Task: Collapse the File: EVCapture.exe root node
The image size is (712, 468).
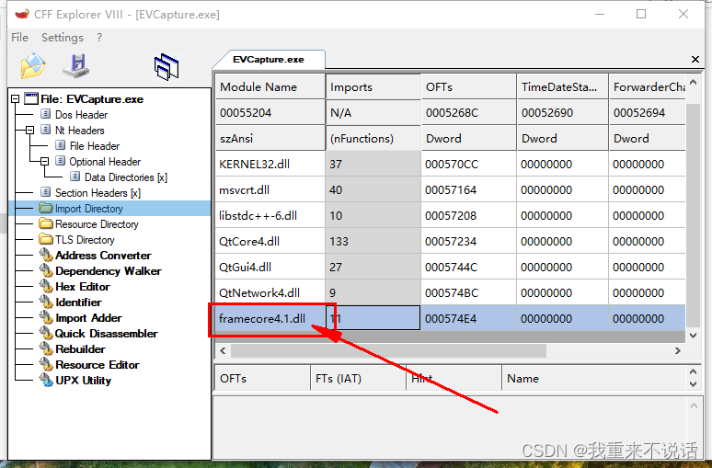Action: tap(15, 98)
